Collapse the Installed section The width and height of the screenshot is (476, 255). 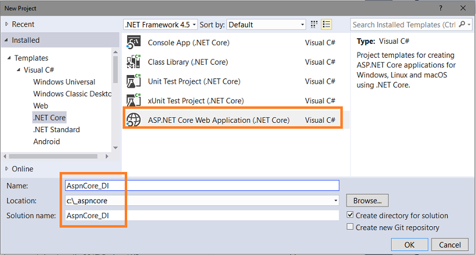pyautogui.click(x=6, y=40)
